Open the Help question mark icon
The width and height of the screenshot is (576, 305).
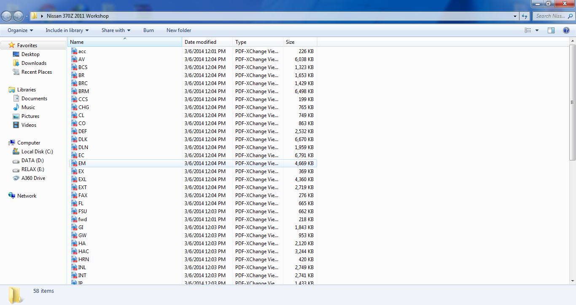coord(566,30)
